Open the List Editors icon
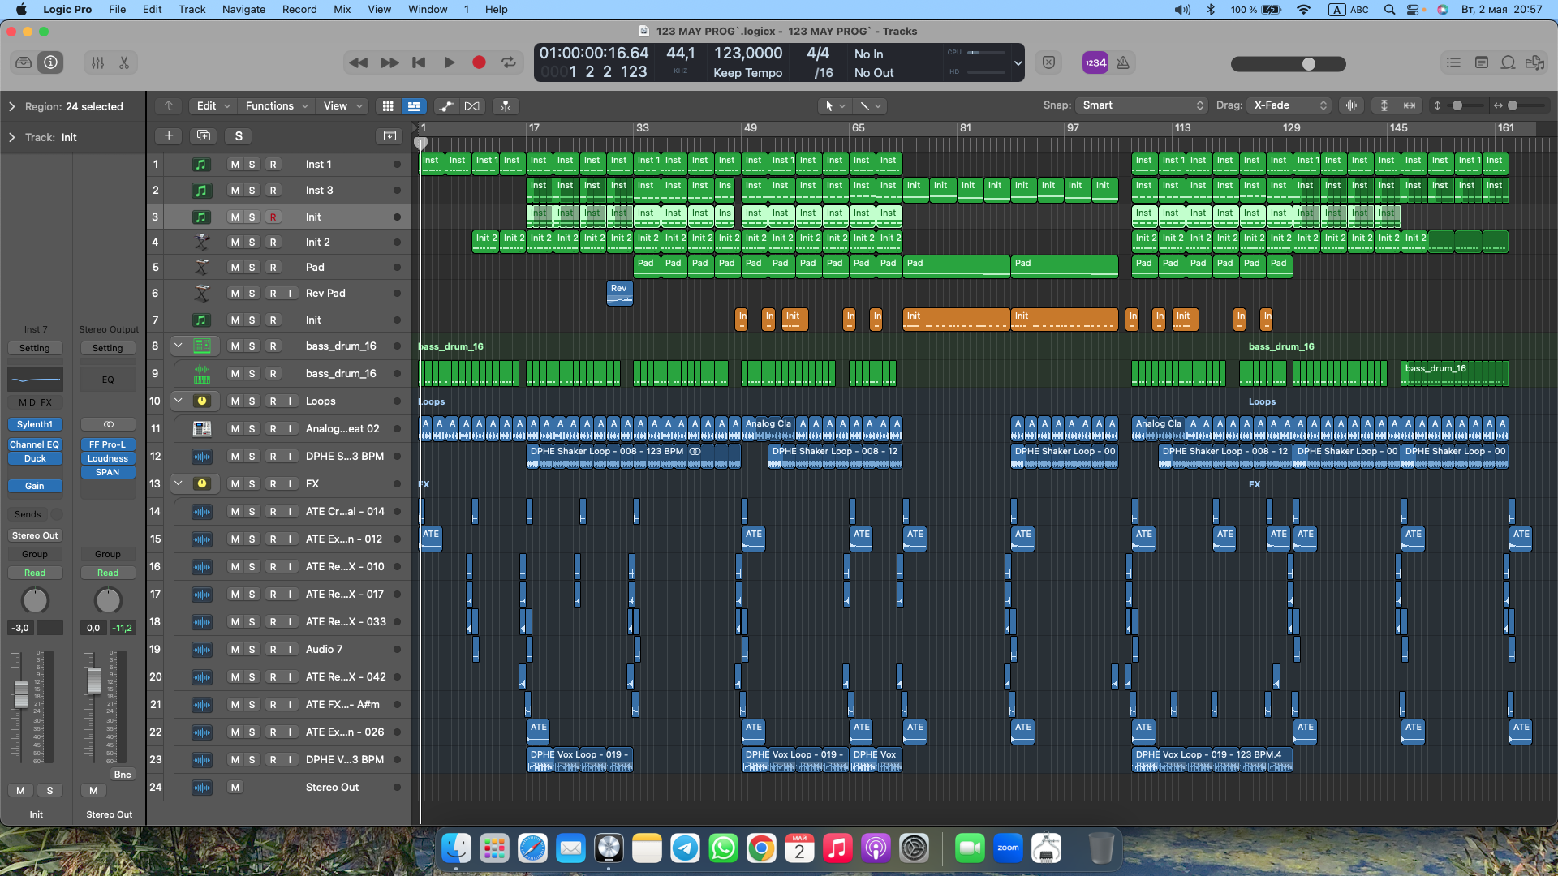The height and width of the screenshot is (876, 1558). tap(1453, 62)
